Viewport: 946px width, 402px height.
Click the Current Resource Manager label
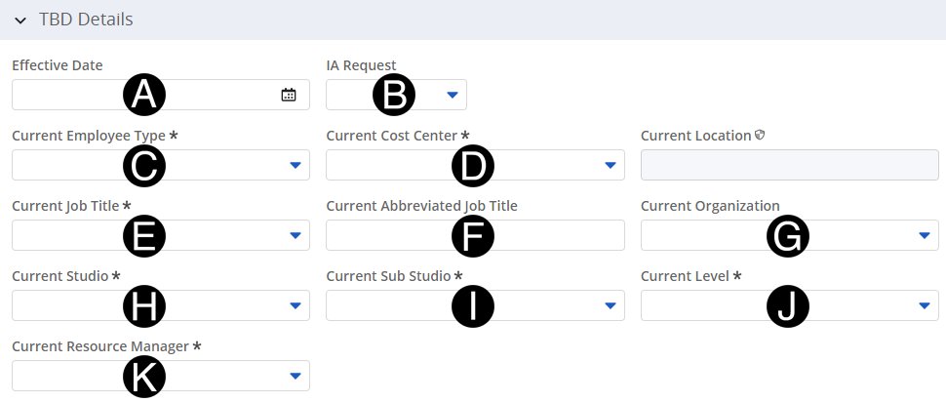[100, 346]
